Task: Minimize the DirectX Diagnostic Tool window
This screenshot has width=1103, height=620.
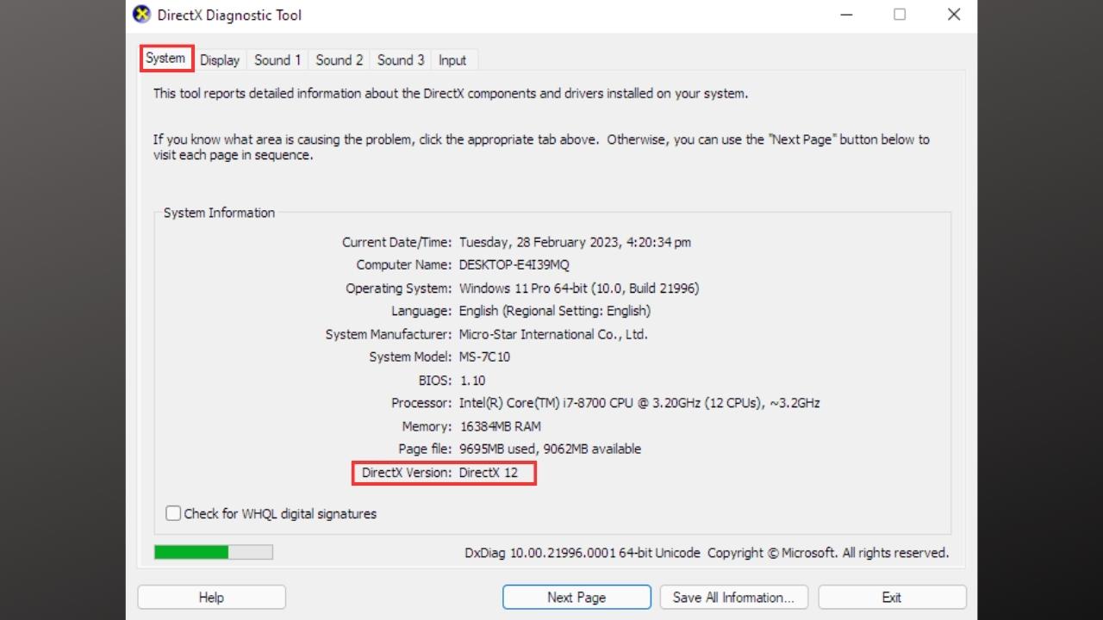Action: (x=846, y=15)
